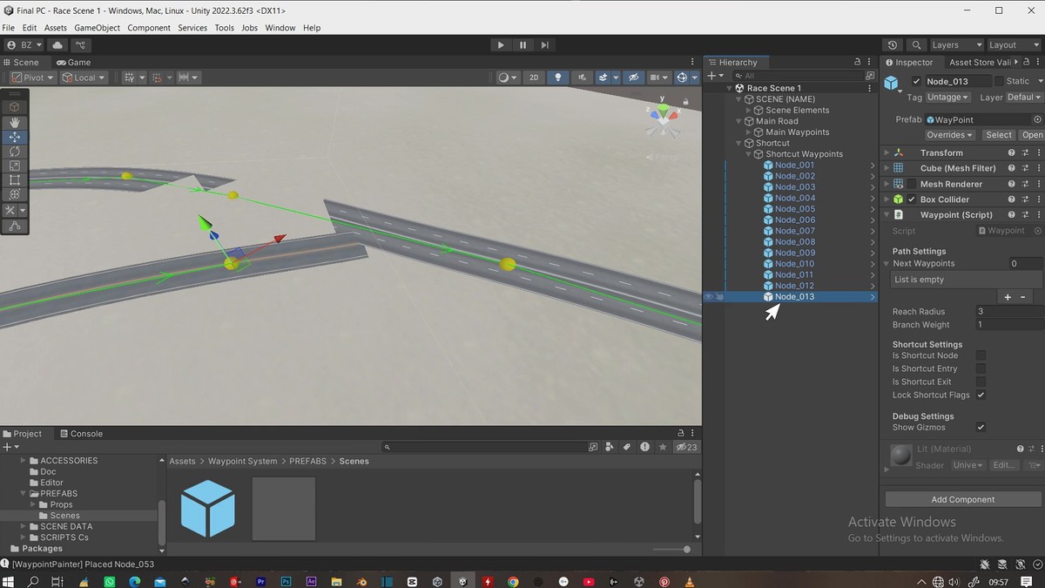Enable the Mesh Renderer component checkbox
This screenshot has height=588, width=1045.
pos(912,184)
